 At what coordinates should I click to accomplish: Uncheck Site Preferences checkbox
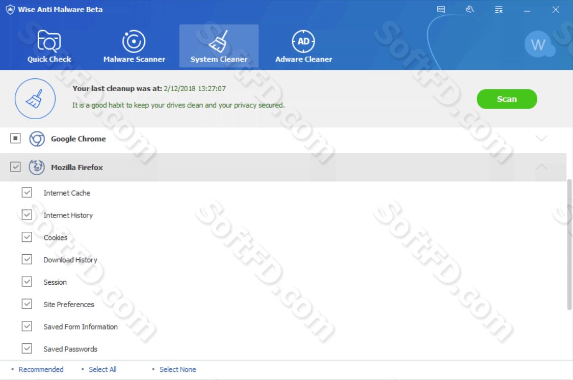click(27, 304)
